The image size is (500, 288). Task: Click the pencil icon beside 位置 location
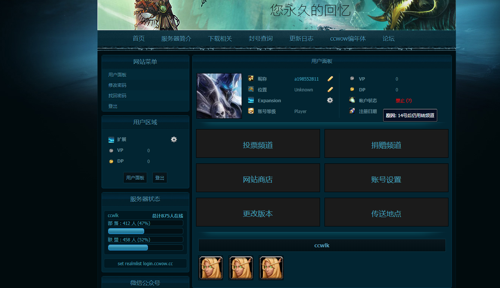[330, 90]
